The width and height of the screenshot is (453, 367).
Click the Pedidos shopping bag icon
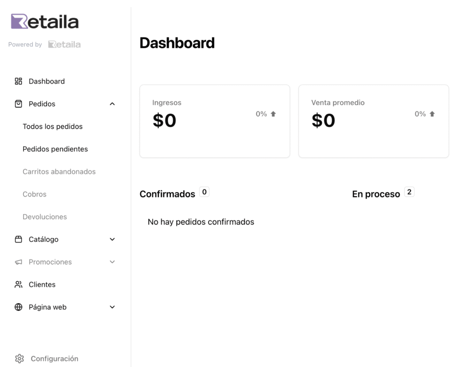coord(19,104)
